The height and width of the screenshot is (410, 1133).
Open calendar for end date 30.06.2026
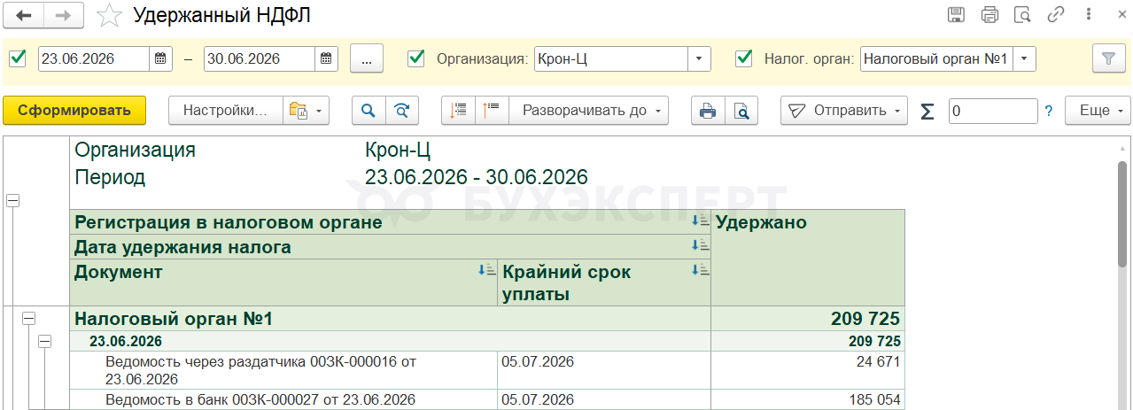[326, 58]
